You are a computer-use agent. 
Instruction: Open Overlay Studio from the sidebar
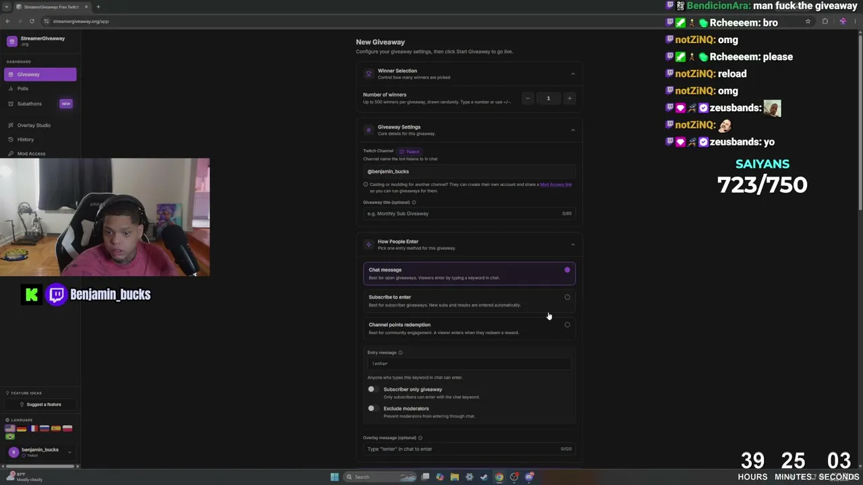tap(40, 125)
